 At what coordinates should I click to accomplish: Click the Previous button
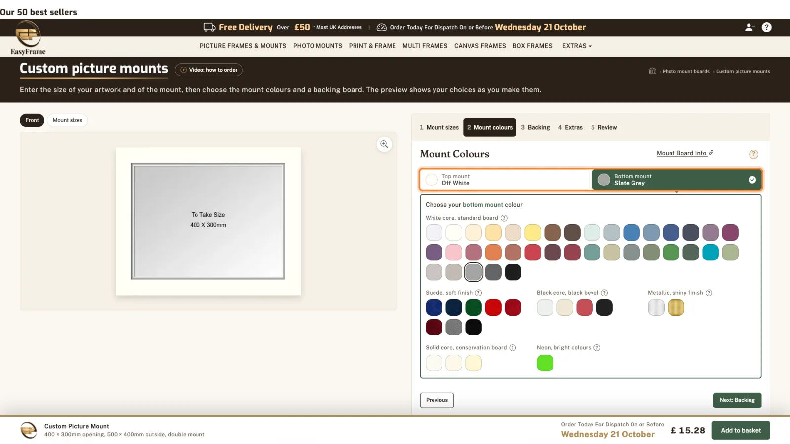point(437,400)
